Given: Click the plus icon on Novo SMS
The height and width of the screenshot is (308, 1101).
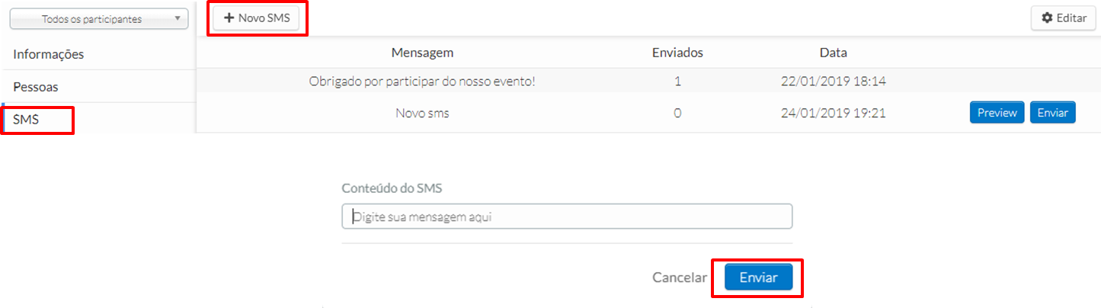Looking at the screenshot, I should coord(228,18).
